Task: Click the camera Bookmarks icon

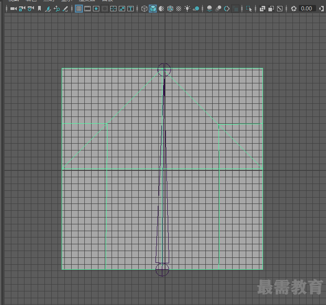Action: point(39,9)
